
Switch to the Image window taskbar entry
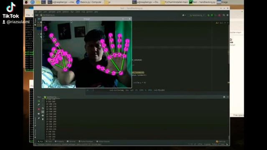pos(222,2)
